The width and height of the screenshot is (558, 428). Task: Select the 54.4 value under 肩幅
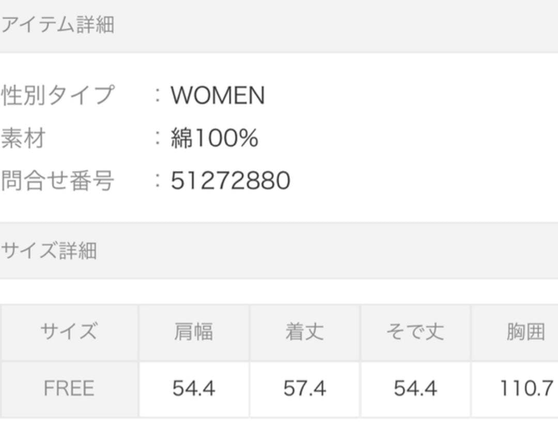click(193, 389)
